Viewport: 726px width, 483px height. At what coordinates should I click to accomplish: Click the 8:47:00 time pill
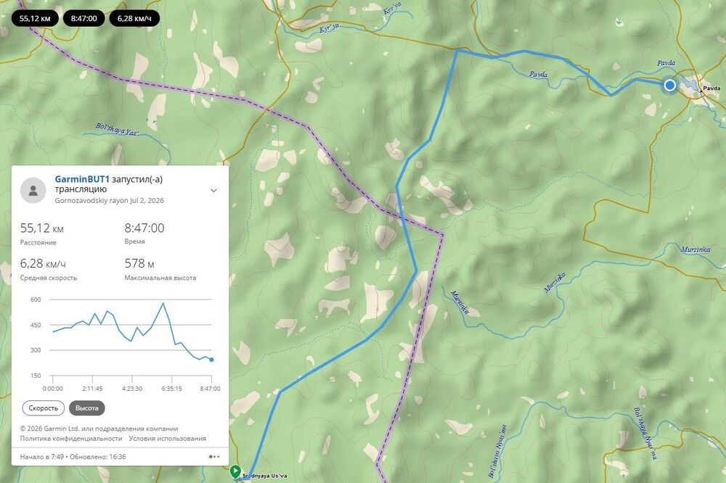pyautogui.click(x=83, y=19)
